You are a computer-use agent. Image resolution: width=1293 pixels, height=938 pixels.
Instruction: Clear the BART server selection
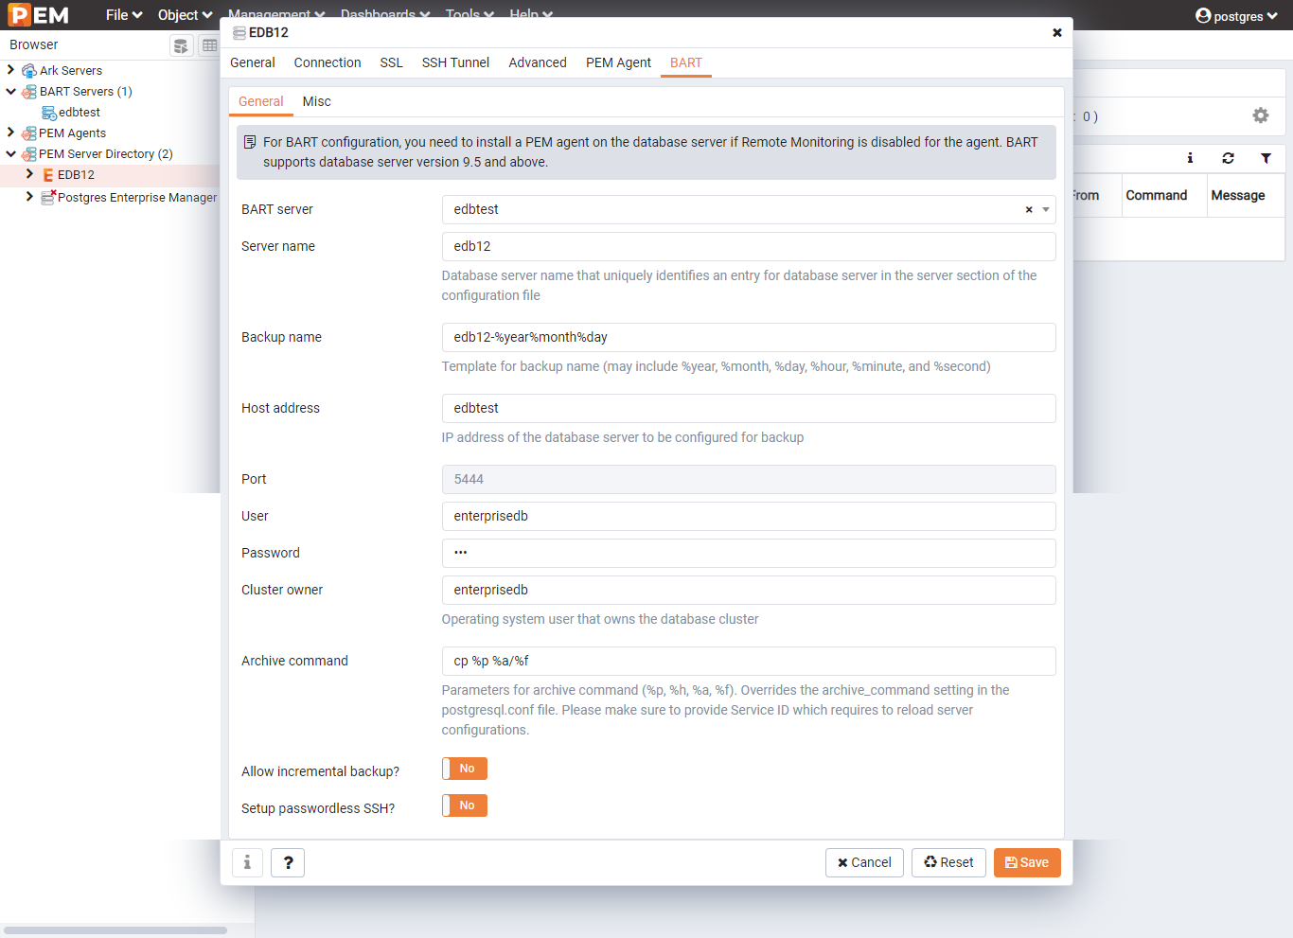click(1029, 210)
